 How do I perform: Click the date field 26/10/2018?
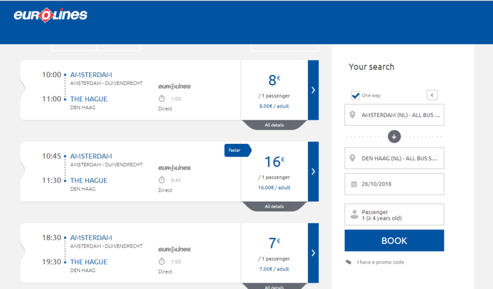[394, 184]
